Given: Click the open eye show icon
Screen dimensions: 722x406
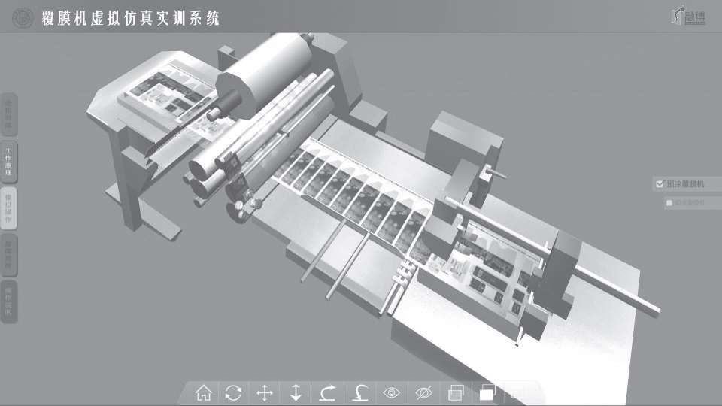Looking at the screenshot, I should [x=391, y=392].
